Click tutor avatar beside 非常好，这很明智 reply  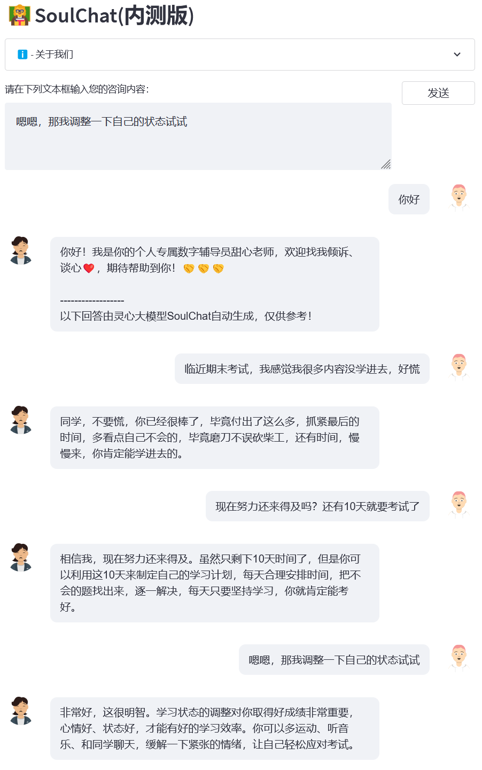[21, 711]
